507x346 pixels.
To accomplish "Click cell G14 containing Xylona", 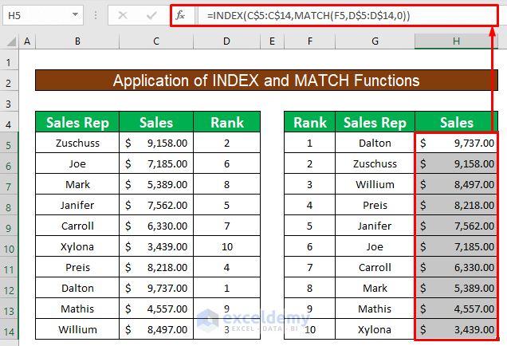I will pyautogui.click(x=375, y=329).
